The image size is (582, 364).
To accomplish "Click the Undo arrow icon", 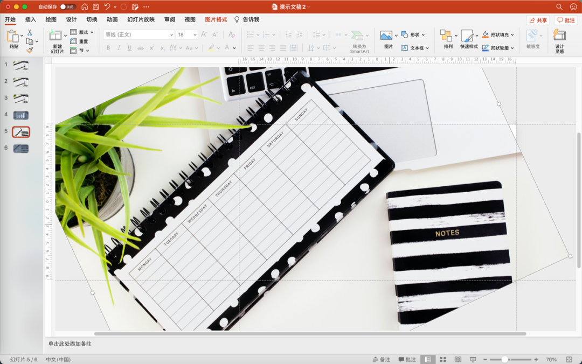I will (x=107, y=6).
